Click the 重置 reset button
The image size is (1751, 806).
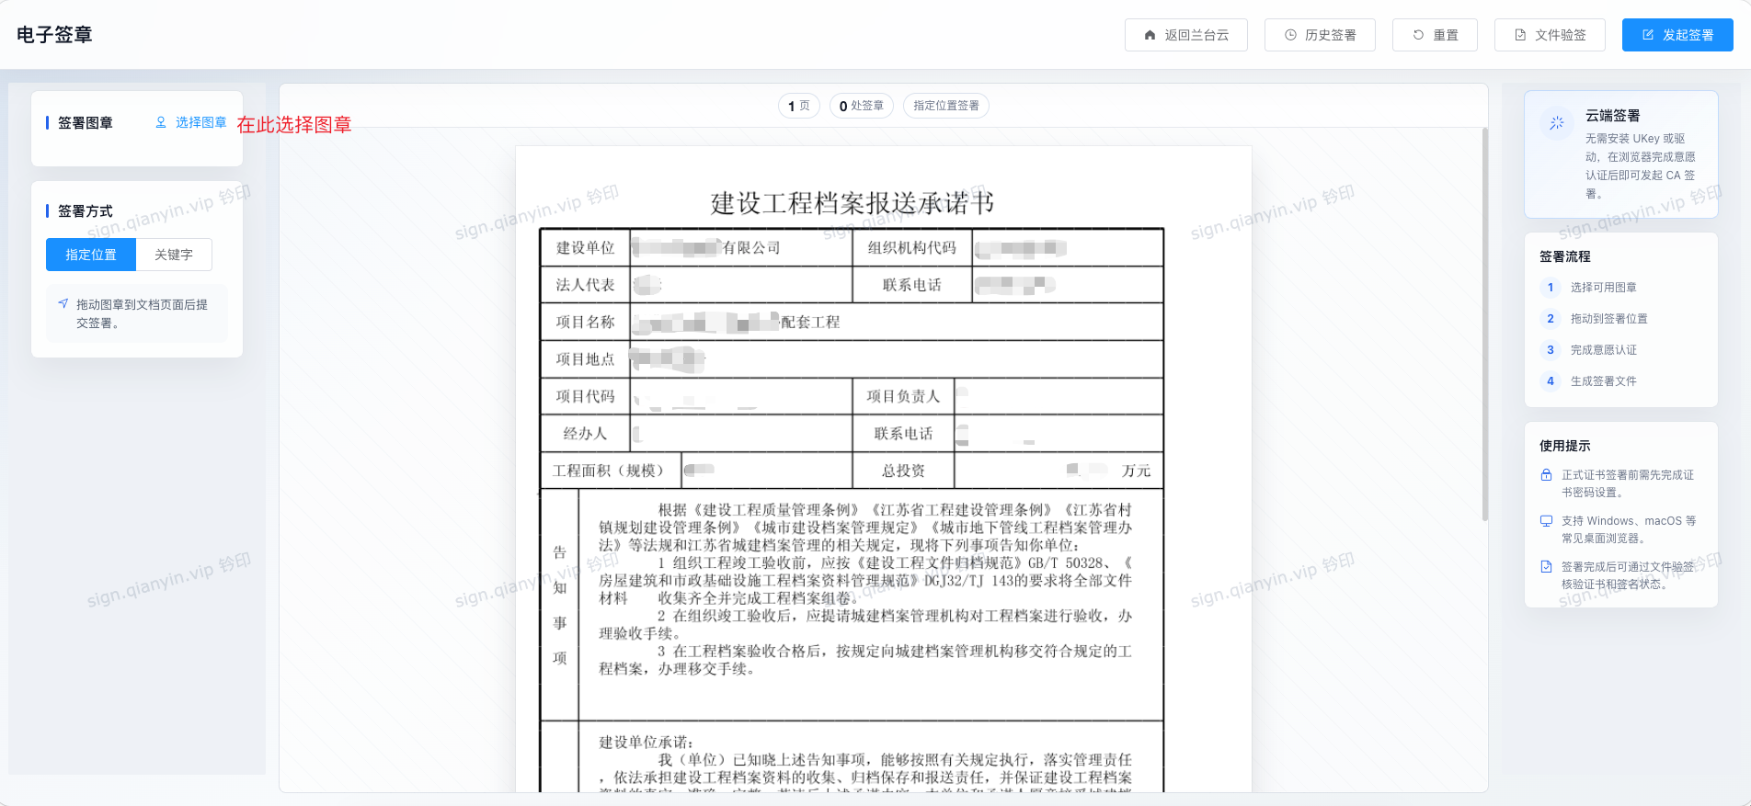click(x=1435, y=35)
